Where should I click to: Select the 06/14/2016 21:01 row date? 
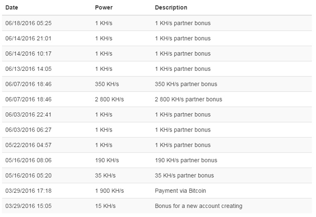point(28,38)
